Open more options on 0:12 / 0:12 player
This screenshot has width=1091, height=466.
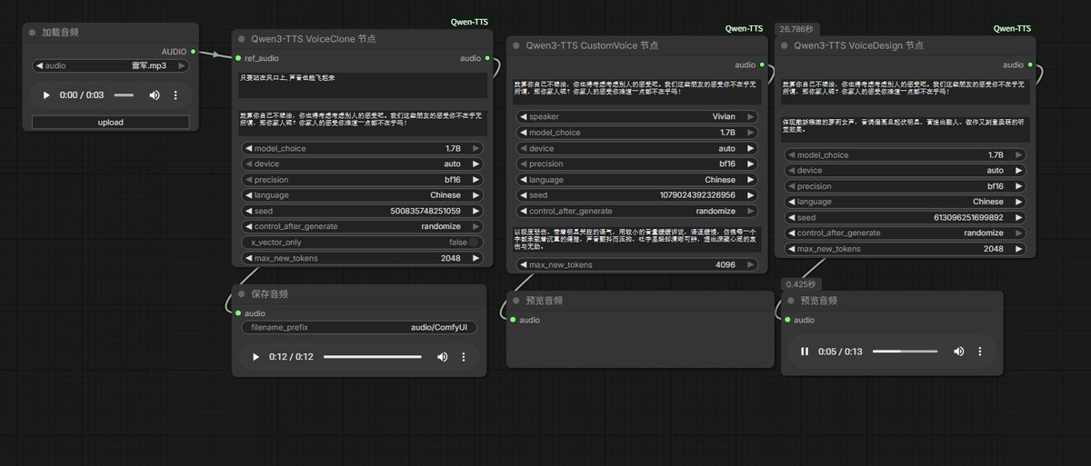pos(463,357)
